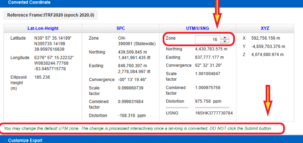Increase the UTM zone with the up arrow
The height and width of the screenshot is (143, 303).
click(225, 38)
